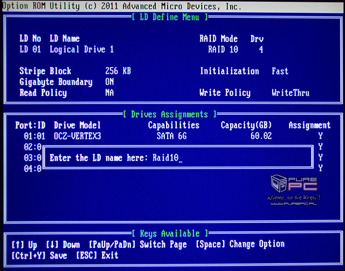Viewport: 345px width, 271px height.
Task: Select the Initialization Fast value
Action: pyautogui.click(x=280, y=71)
